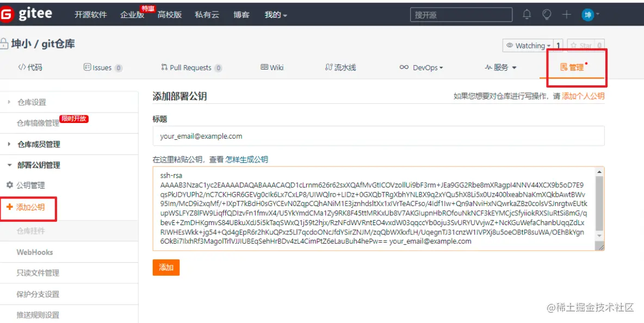Click the gear icon next to 公钥管理
Image resolution: width=644 pixels, height=323 pixels.
point(10,185)
